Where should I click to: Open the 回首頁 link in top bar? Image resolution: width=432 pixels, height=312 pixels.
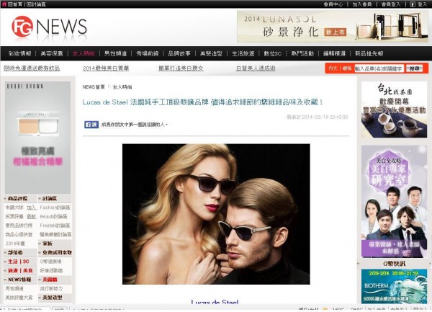click(15, 4)
